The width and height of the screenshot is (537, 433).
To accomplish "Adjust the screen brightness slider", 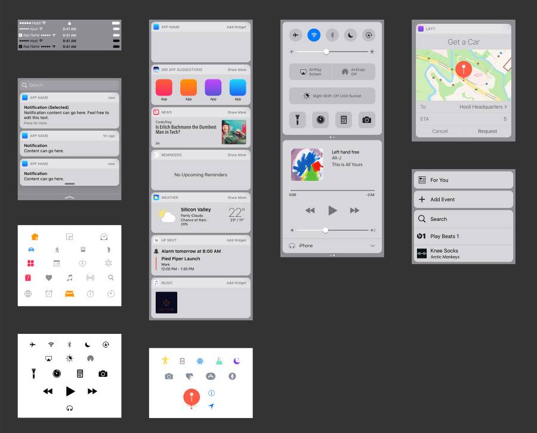I will point(326,52).
